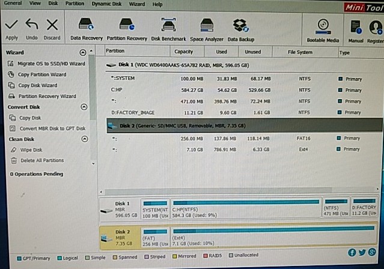Click the Undo arrow icon
This screenshot has width=384, height=269.
[32, 25]
